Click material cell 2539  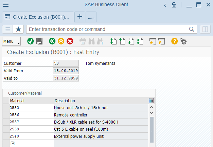(32, 129)
